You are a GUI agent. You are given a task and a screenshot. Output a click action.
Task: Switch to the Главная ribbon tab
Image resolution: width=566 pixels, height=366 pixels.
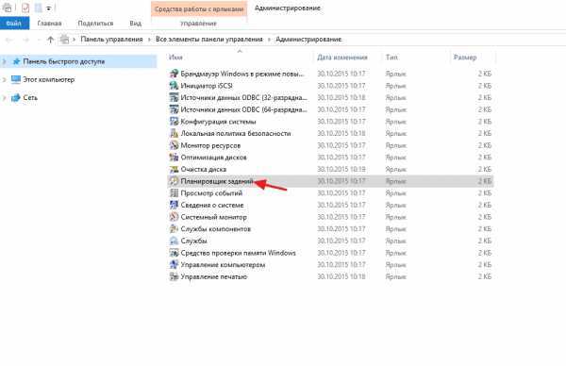click(49, 23)
